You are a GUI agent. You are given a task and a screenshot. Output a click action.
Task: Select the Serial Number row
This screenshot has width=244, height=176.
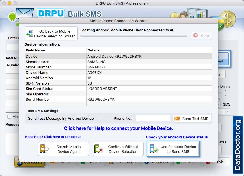(118, 99)
